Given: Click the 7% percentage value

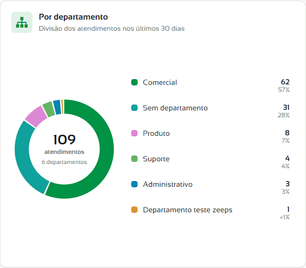Looking at the screenshot, I should [x=285, y=141].
